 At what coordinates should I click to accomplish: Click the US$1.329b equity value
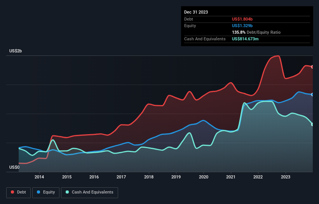tap(242, 26)
